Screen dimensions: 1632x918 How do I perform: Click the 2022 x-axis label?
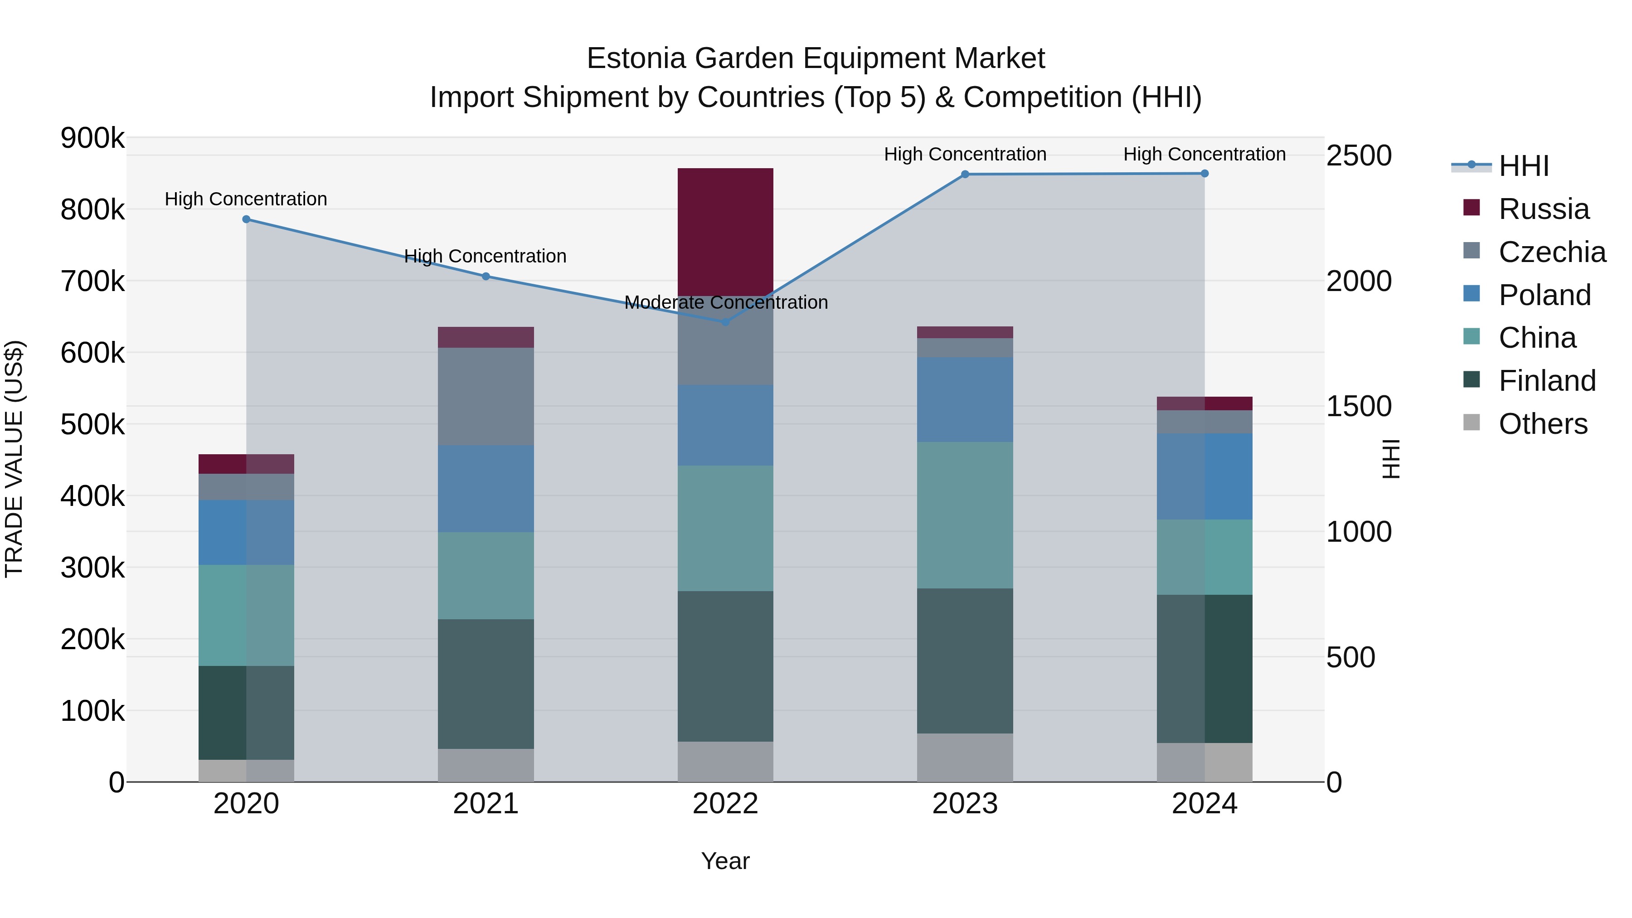pyautogui.click(x=725, y=804)
